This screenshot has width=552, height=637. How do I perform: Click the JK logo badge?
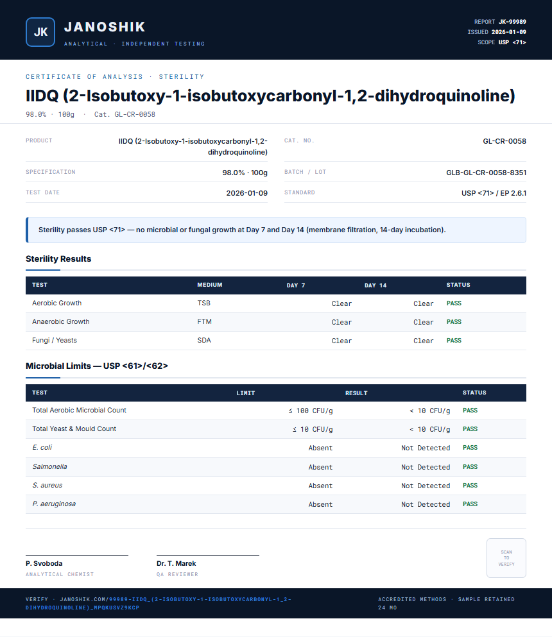pos(40,32)
